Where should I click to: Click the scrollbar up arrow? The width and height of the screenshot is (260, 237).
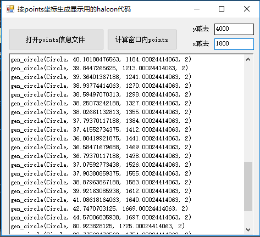(248, 59)
